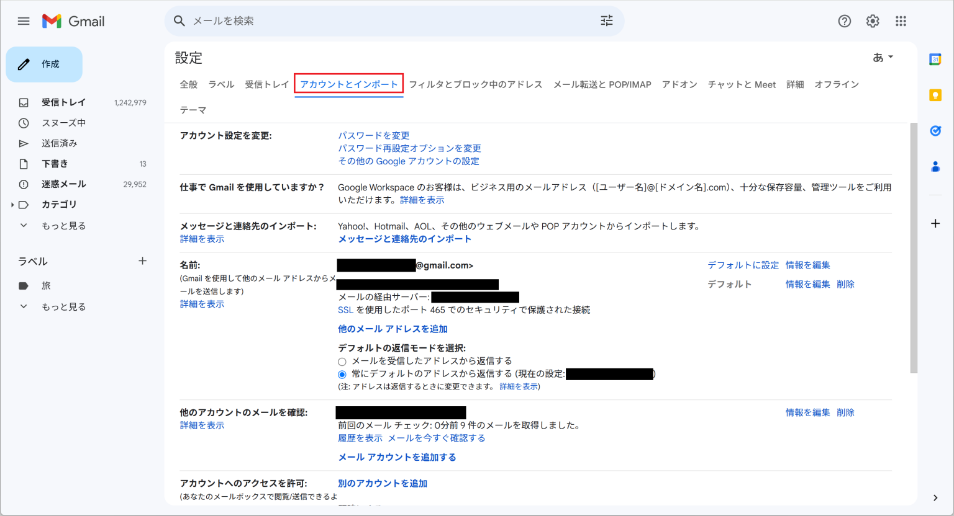Screen dimensions: 954x516
Task: Click メール アカウントを追加する
Action: pyautogui.click(x=396, y=457)
